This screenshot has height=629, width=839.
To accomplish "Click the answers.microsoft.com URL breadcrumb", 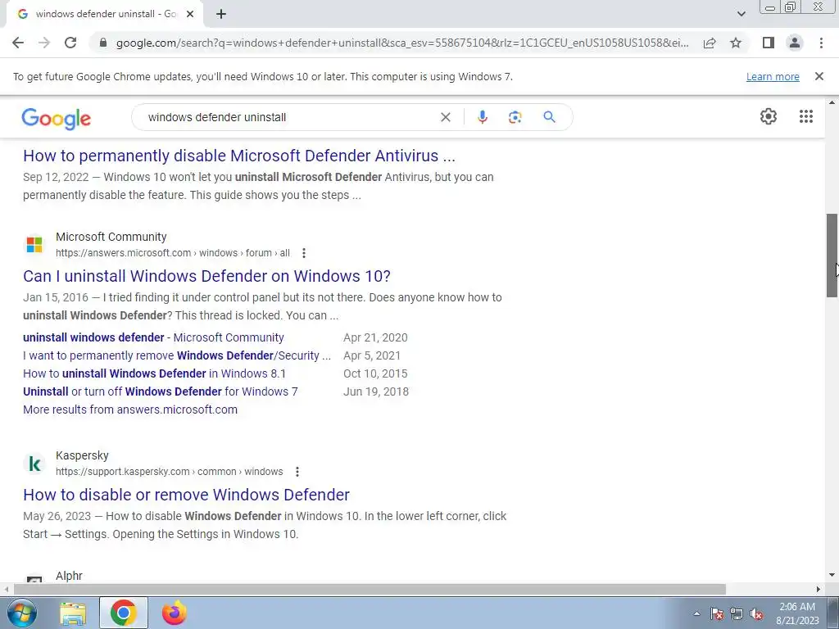I will pos(173,253).
